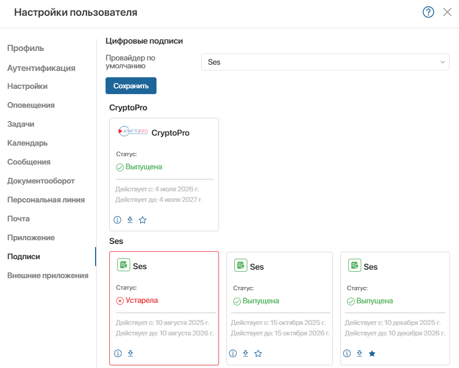
Task: Select the Подписи sidebar item
Action: tap(24, 257)
